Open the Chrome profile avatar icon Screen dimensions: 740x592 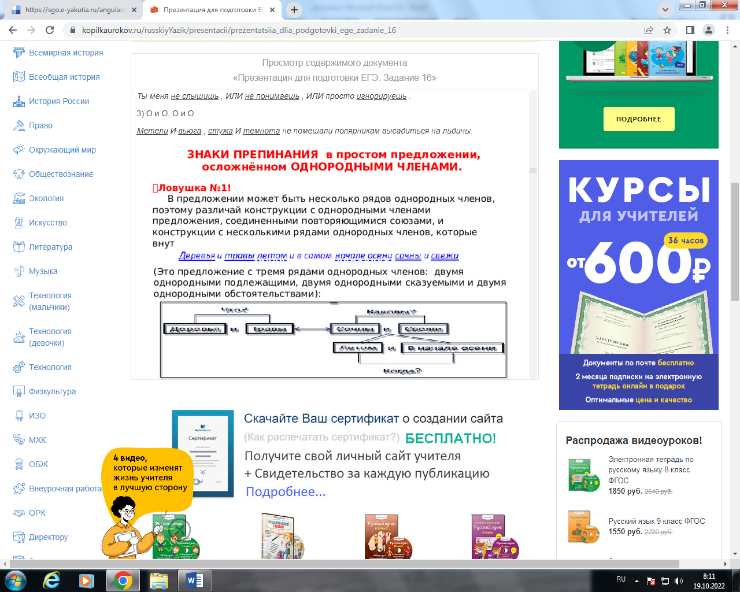708,30
